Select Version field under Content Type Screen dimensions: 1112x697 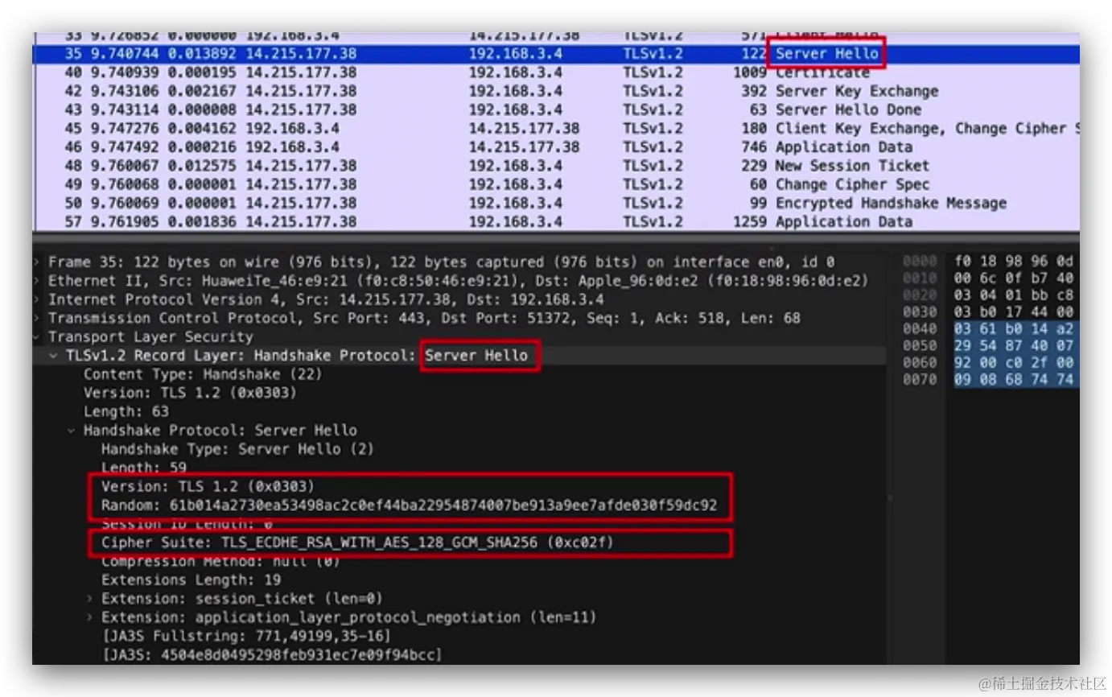click(x=190, y=393)
